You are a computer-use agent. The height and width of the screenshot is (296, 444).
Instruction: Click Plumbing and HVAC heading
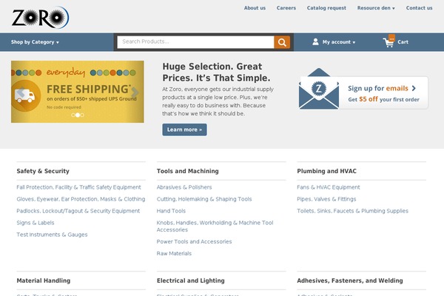pos(327,171)
